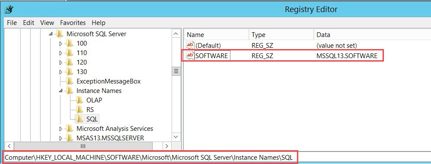Click the horizontal scrollbar right arrow in tree pane
The image size is (431, 164).
coord(167,145)
